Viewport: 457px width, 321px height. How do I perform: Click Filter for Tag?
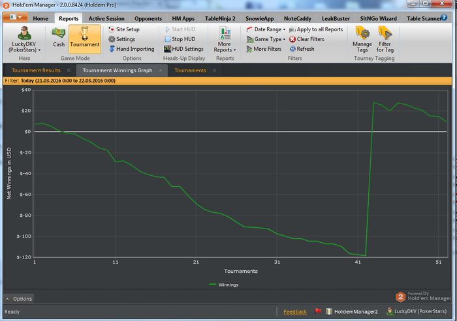click(x=385, y=40)
